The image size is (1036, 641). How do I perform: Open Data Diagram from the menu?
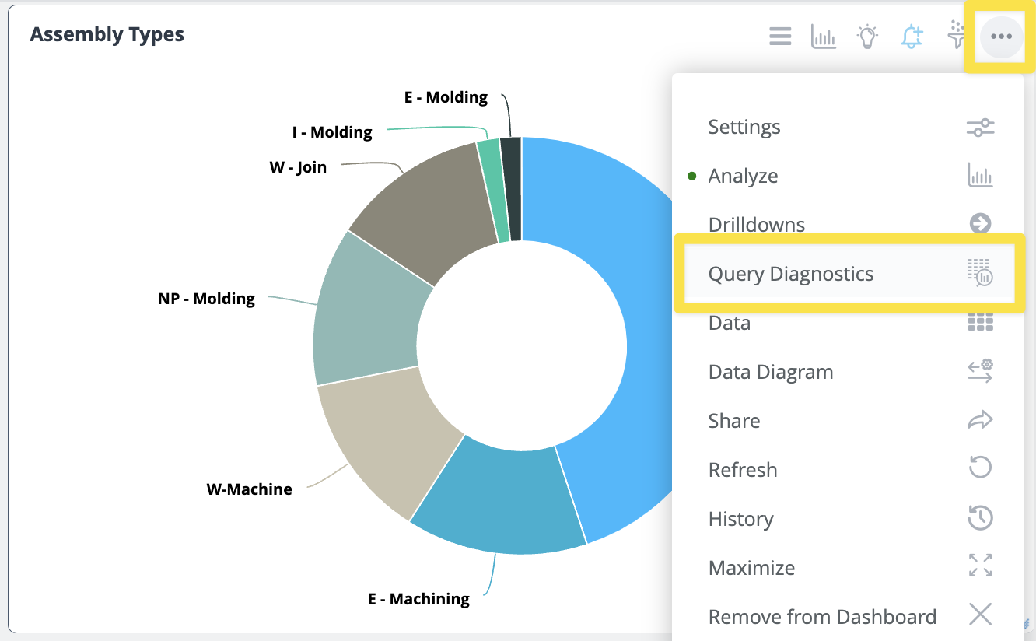770,371
